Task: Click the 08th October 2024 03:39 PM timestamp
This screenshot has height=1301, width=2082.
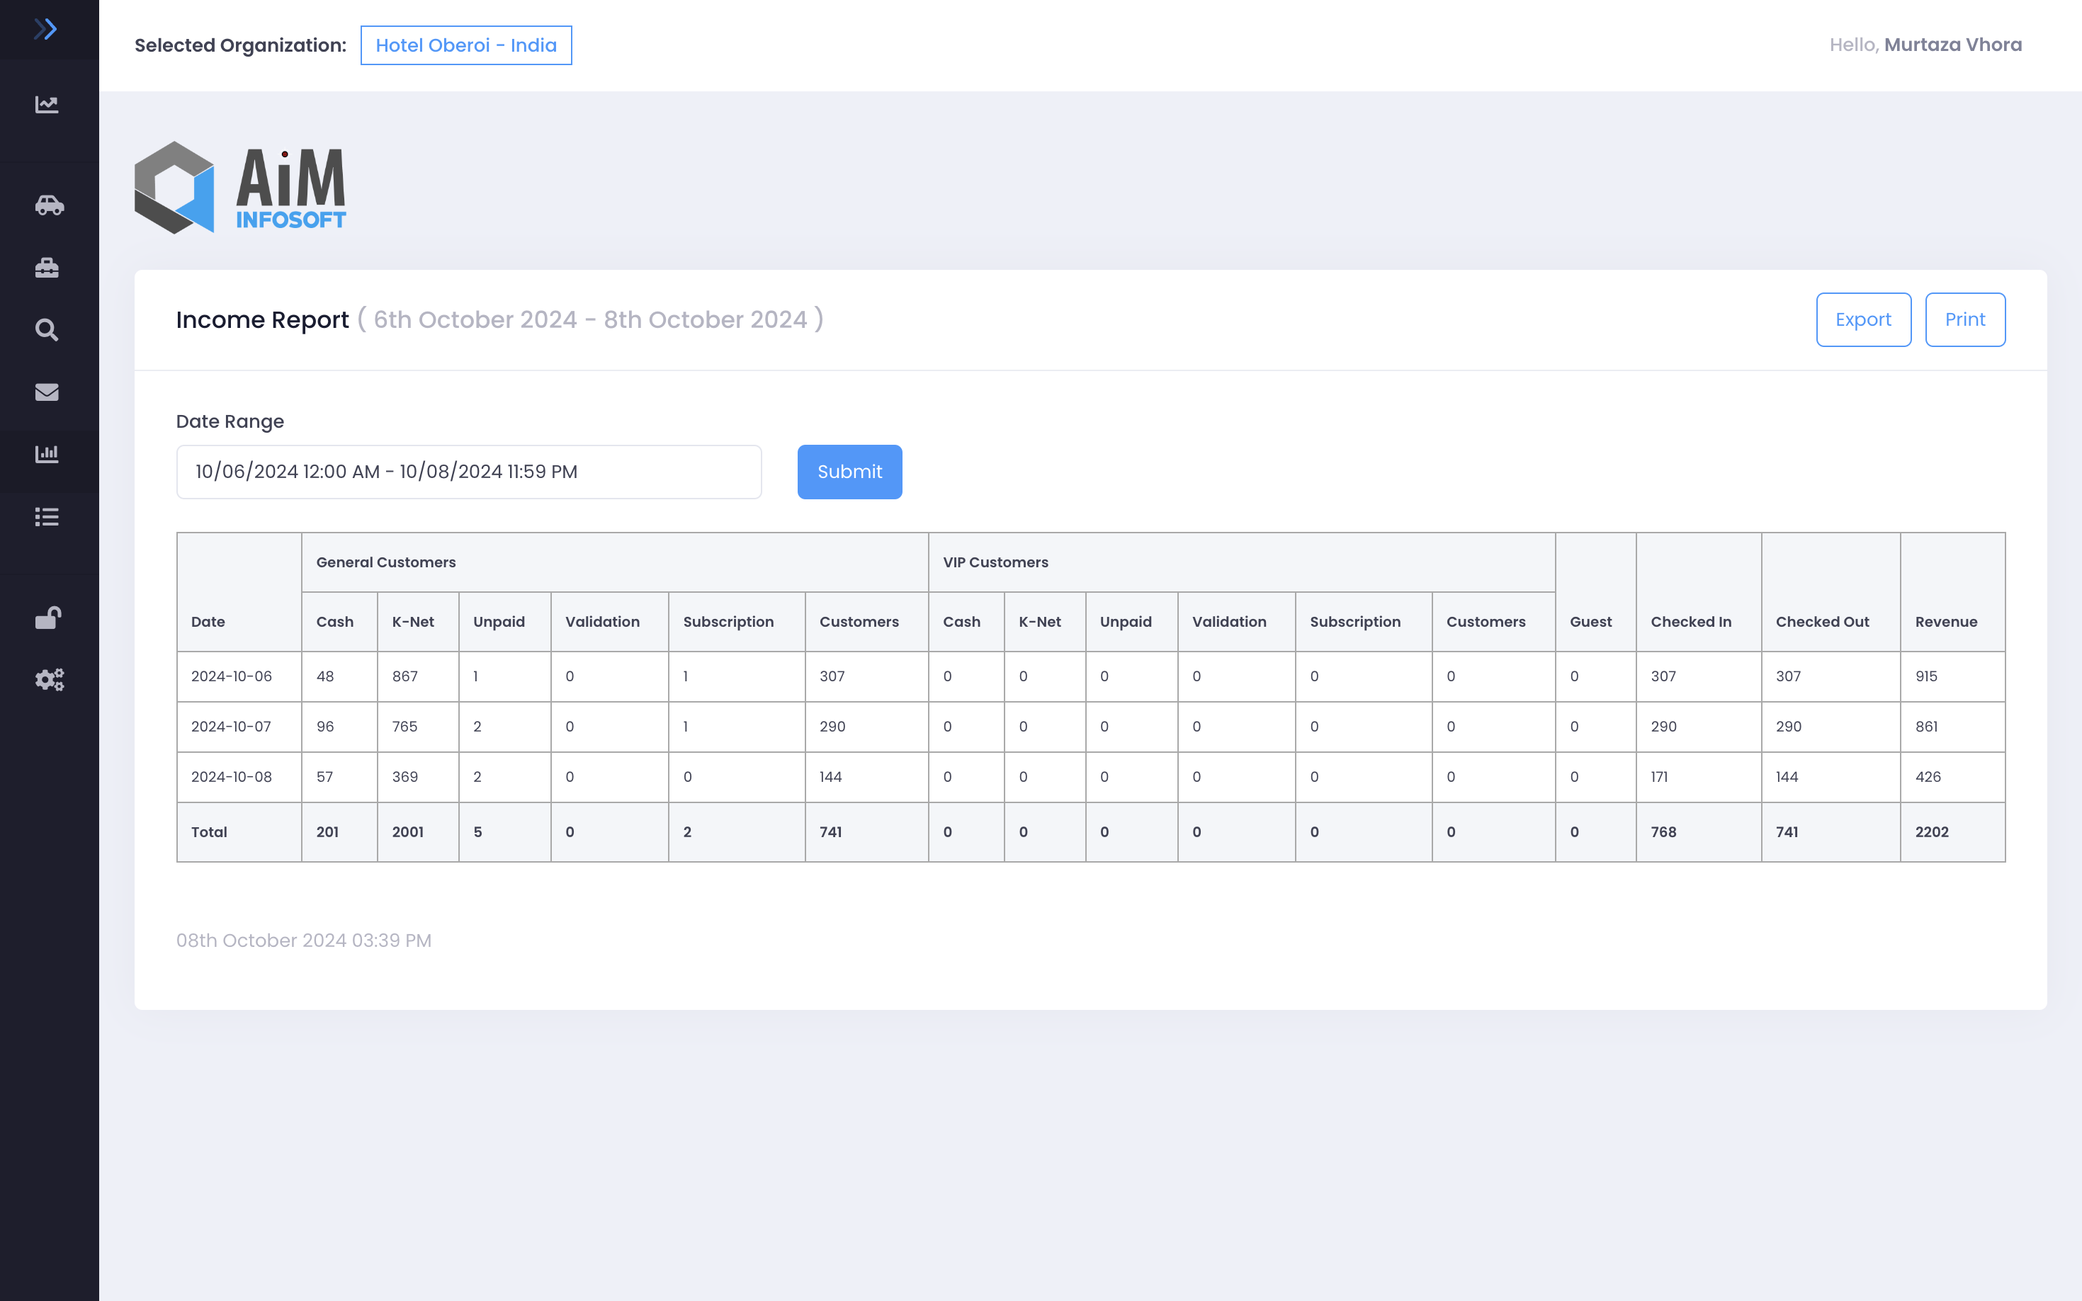Action: [x=304, y=941]
